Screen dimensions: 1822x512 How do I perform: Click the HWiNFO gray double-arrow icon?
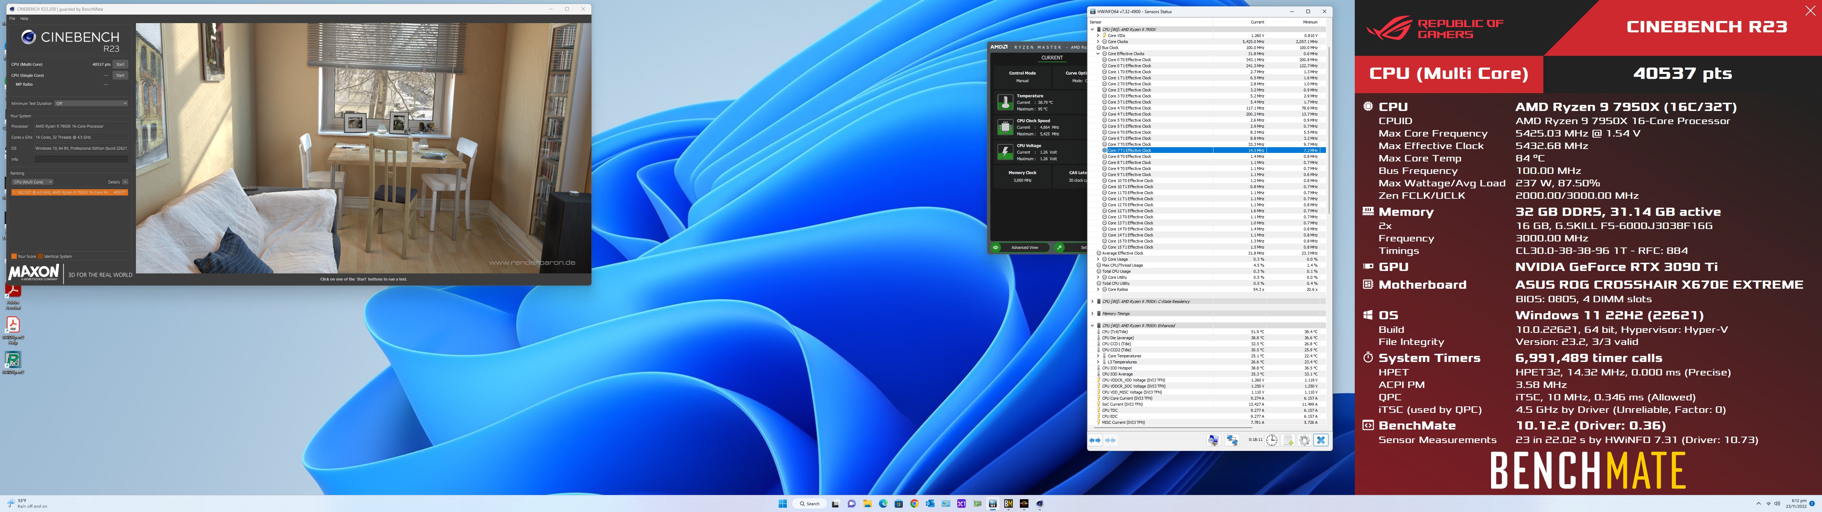tap(1110, 441)
